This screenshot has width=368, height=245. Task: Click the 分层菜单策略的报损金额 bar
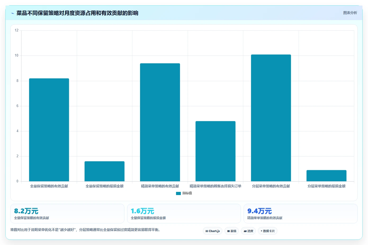point(326,176)
